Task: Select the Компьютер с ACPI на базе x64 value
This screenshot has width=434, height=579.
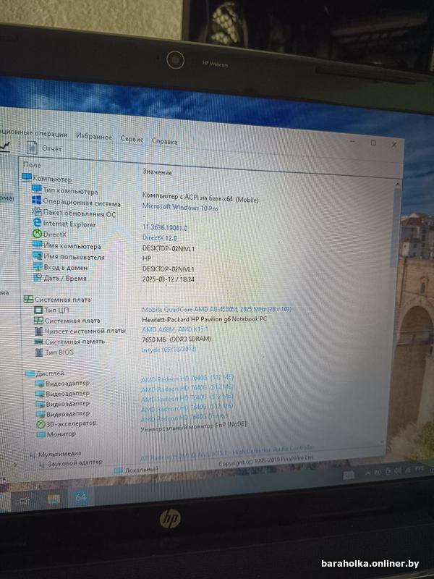Action: [200, 197]
